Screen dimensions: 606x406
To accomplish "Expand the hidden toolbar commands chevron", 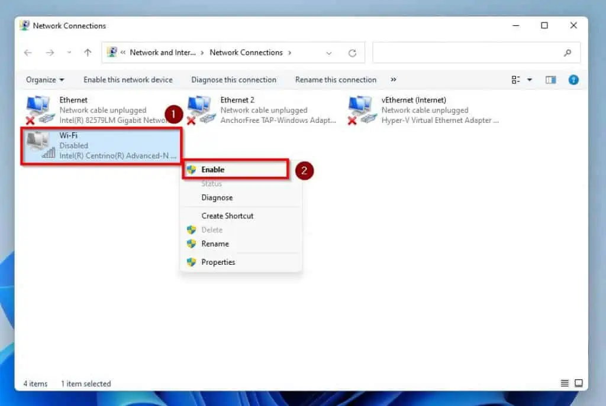I will click(392, 80).
